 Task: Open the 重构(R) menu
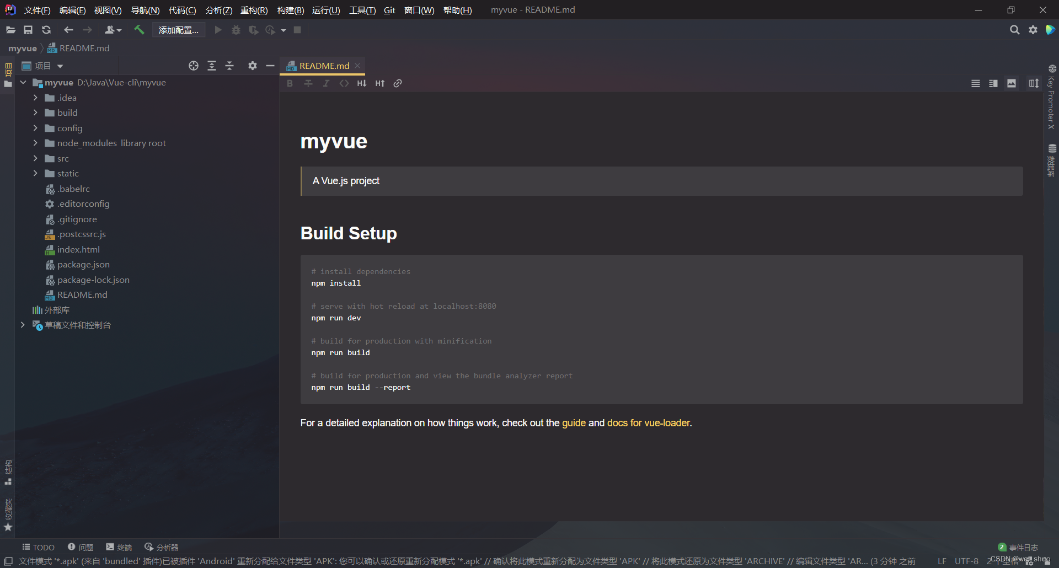[254, 10]
